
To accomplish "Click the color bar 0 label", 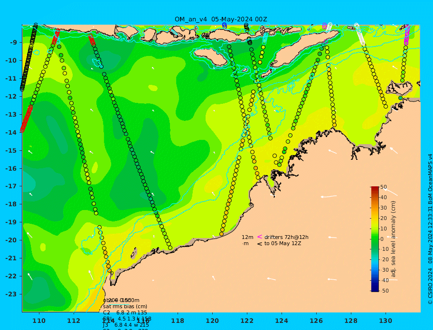I will pyautogui.click(x=382, y=239).
